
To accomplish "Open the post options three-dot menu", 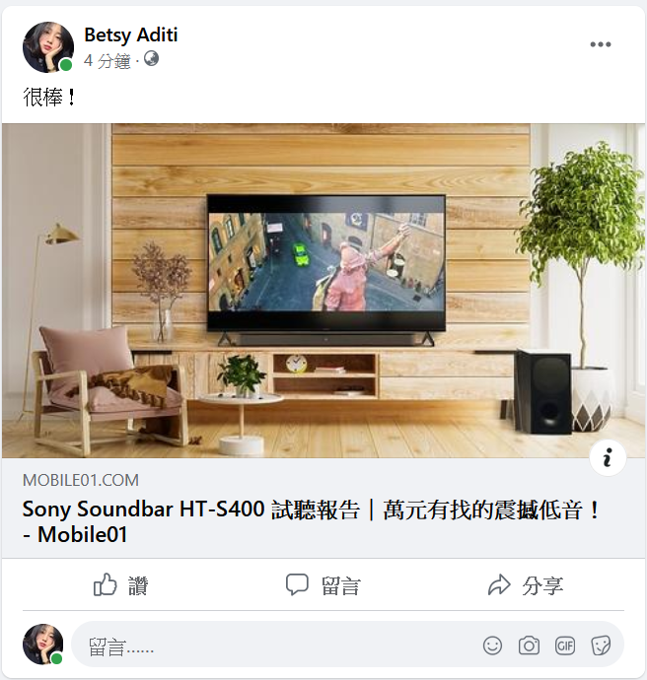I will 600,44.
